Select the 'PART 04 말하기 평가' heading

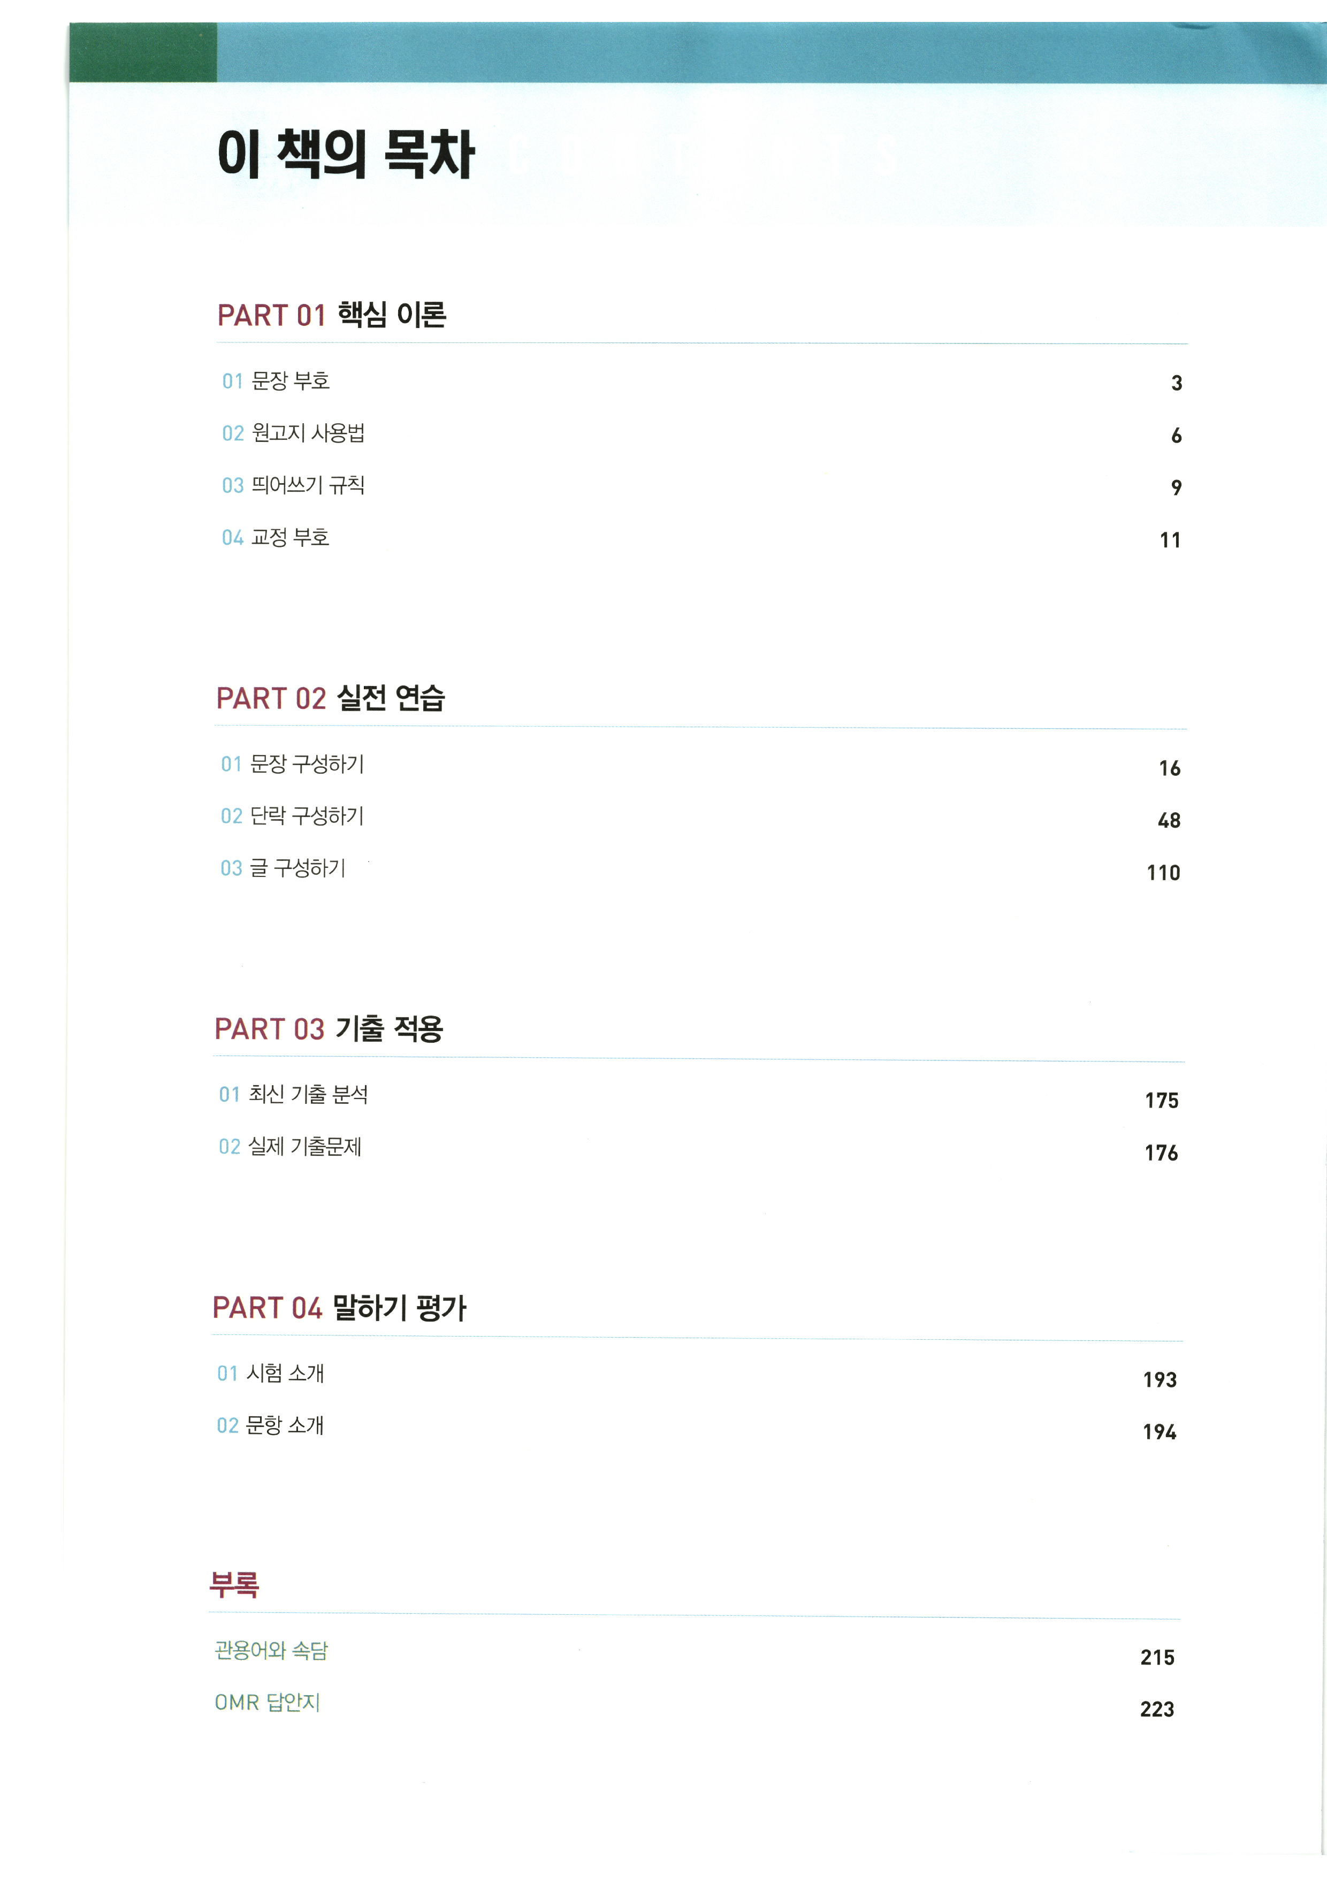pos(339,1308)
